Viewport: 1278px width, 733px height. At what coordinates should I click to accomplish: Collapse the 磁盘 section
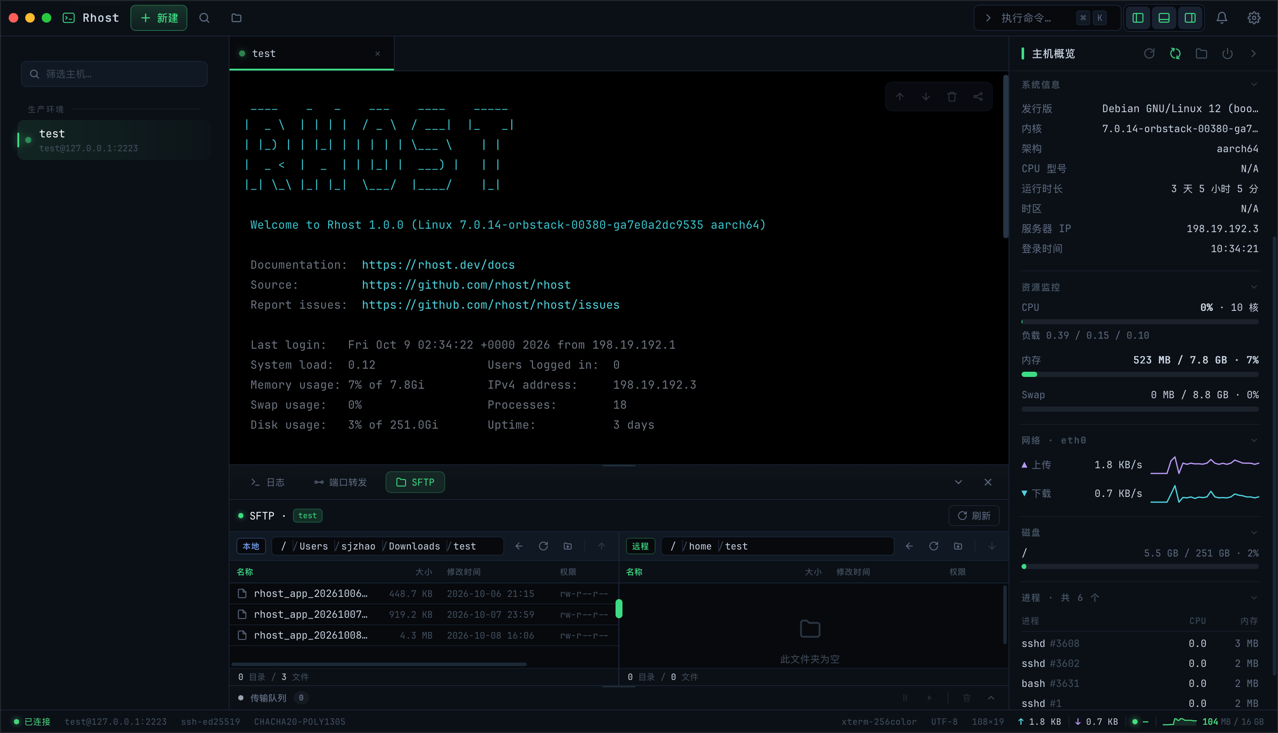click(x=1254, y=533)
